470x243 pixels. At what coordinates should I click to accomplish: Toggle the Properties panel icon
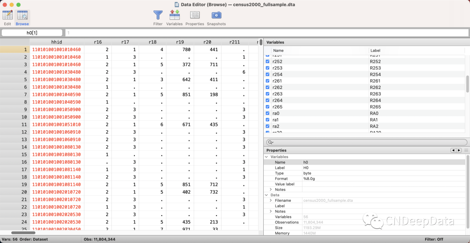coord(195,15)
